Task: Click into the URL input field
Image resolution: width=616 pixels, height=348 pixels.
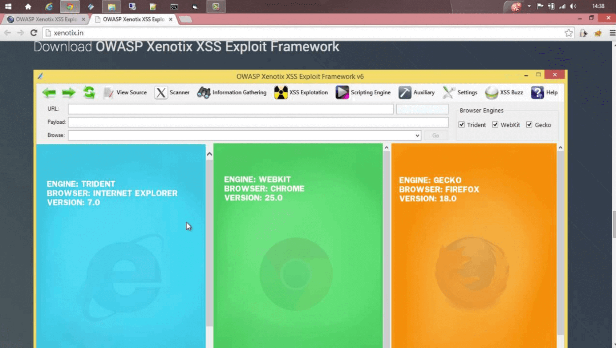Action: [231, 109]
